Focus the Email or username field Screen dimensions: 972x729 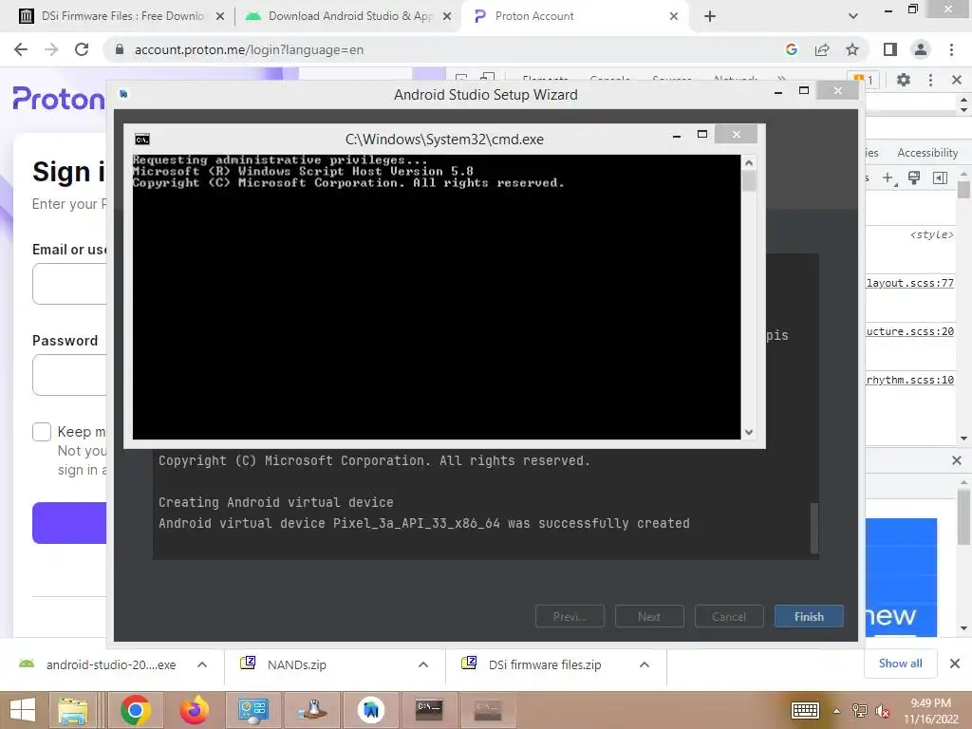[69, 284]
